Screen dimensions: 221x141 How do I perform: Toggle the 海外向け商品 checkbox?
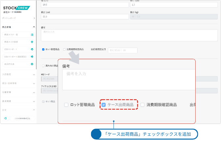43,66
